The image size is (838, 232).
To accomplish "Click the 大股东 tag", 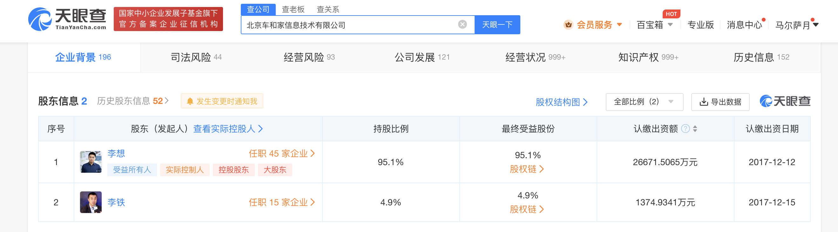I will coord(274,170).
